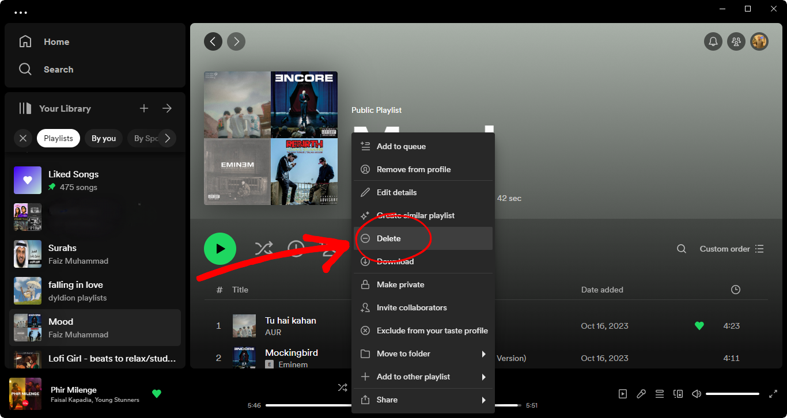Sort by the duration clock column
The image size is (787, 418).
click(x=736, y=290)
